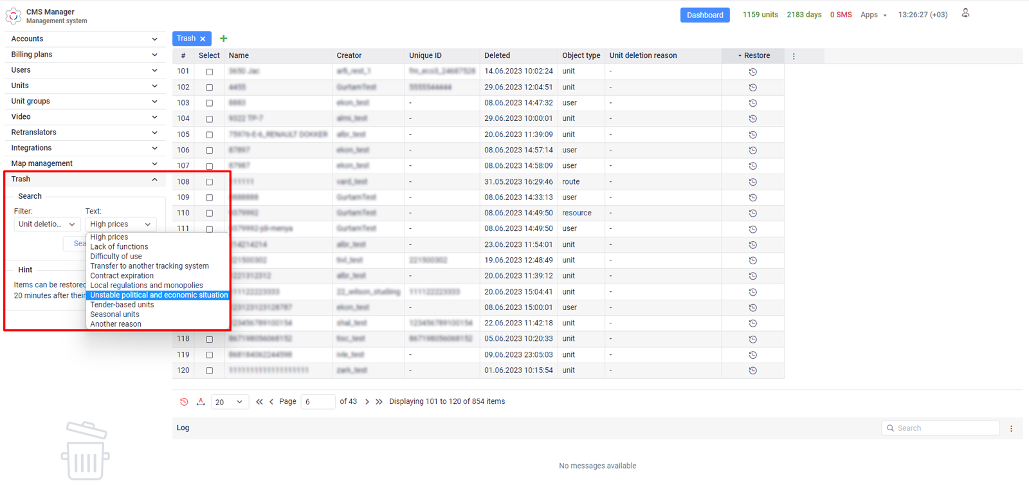Sort by the Deleted column header
The height and width of the screenshot is (499, 1029).
(518, 56)
